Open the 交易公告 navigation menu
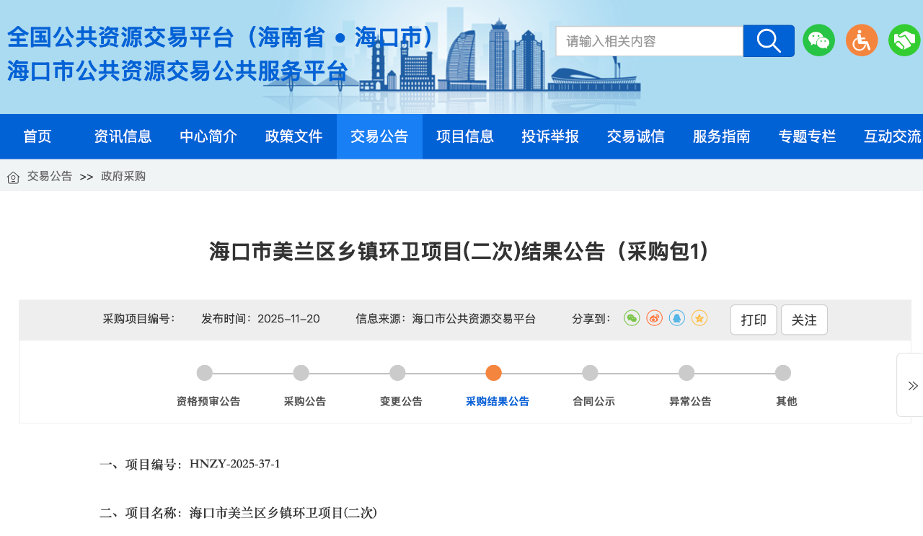 coord(379,136)
